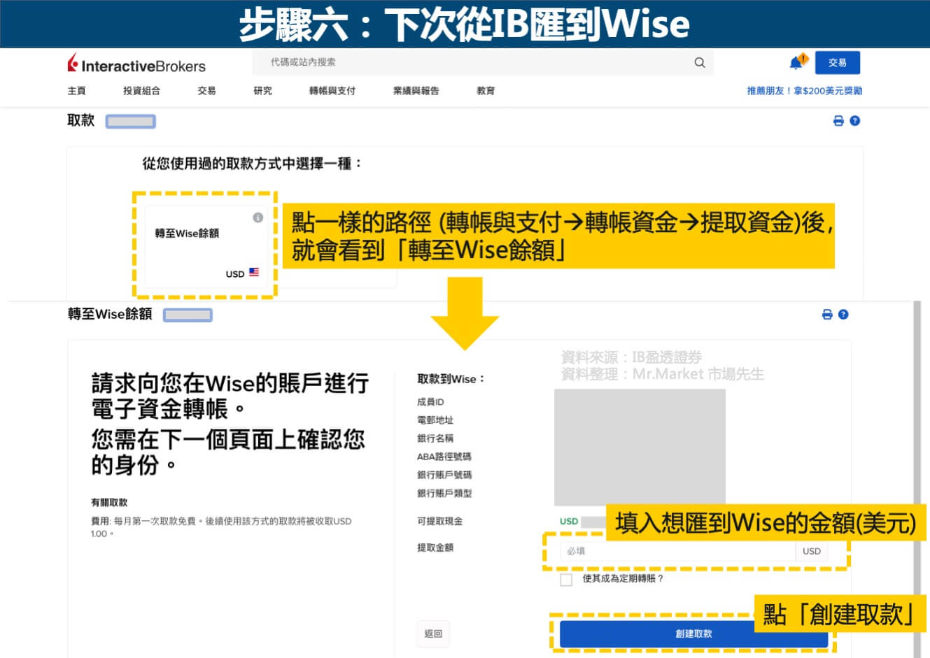Click the 費用 monthly withdrawal fee note
This screenshot has width=930, height=658.
[x=221, y=527]
